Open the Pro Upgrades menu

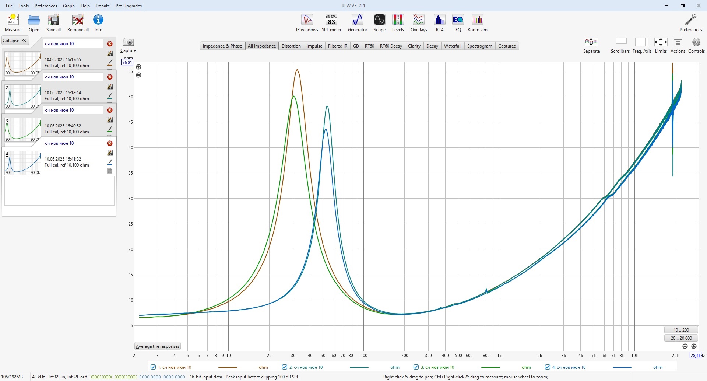(x=129, y=6)
